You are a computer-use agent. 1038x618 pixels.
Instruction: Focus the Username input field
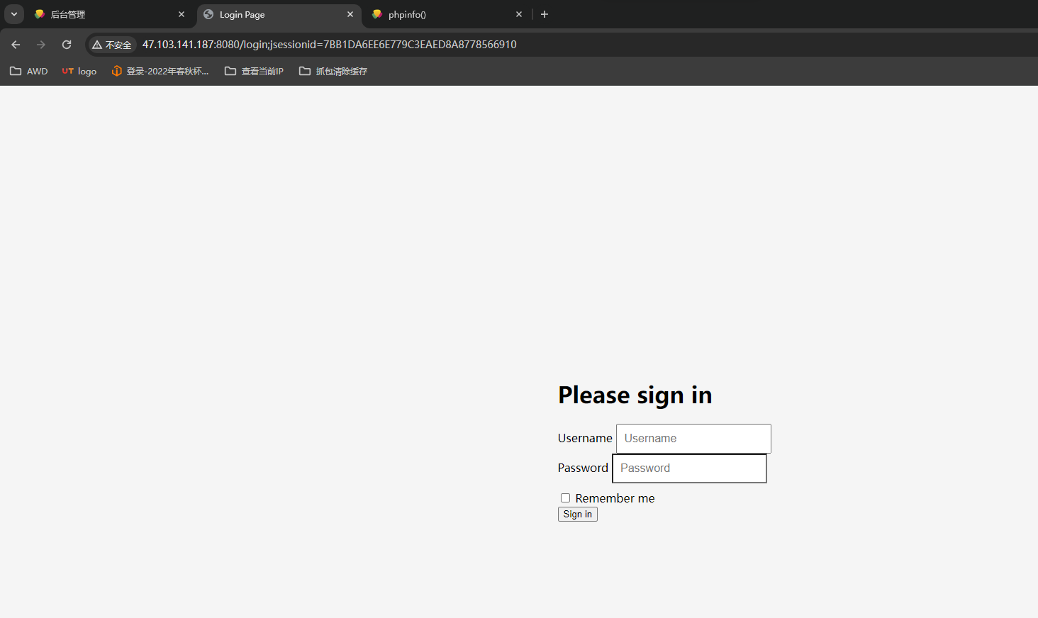(x=693, y=439)
